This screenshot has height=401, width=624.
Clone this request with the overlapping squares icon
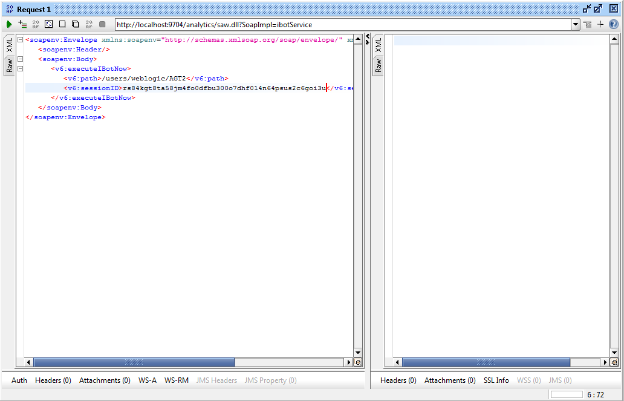[x=75, y=24]
